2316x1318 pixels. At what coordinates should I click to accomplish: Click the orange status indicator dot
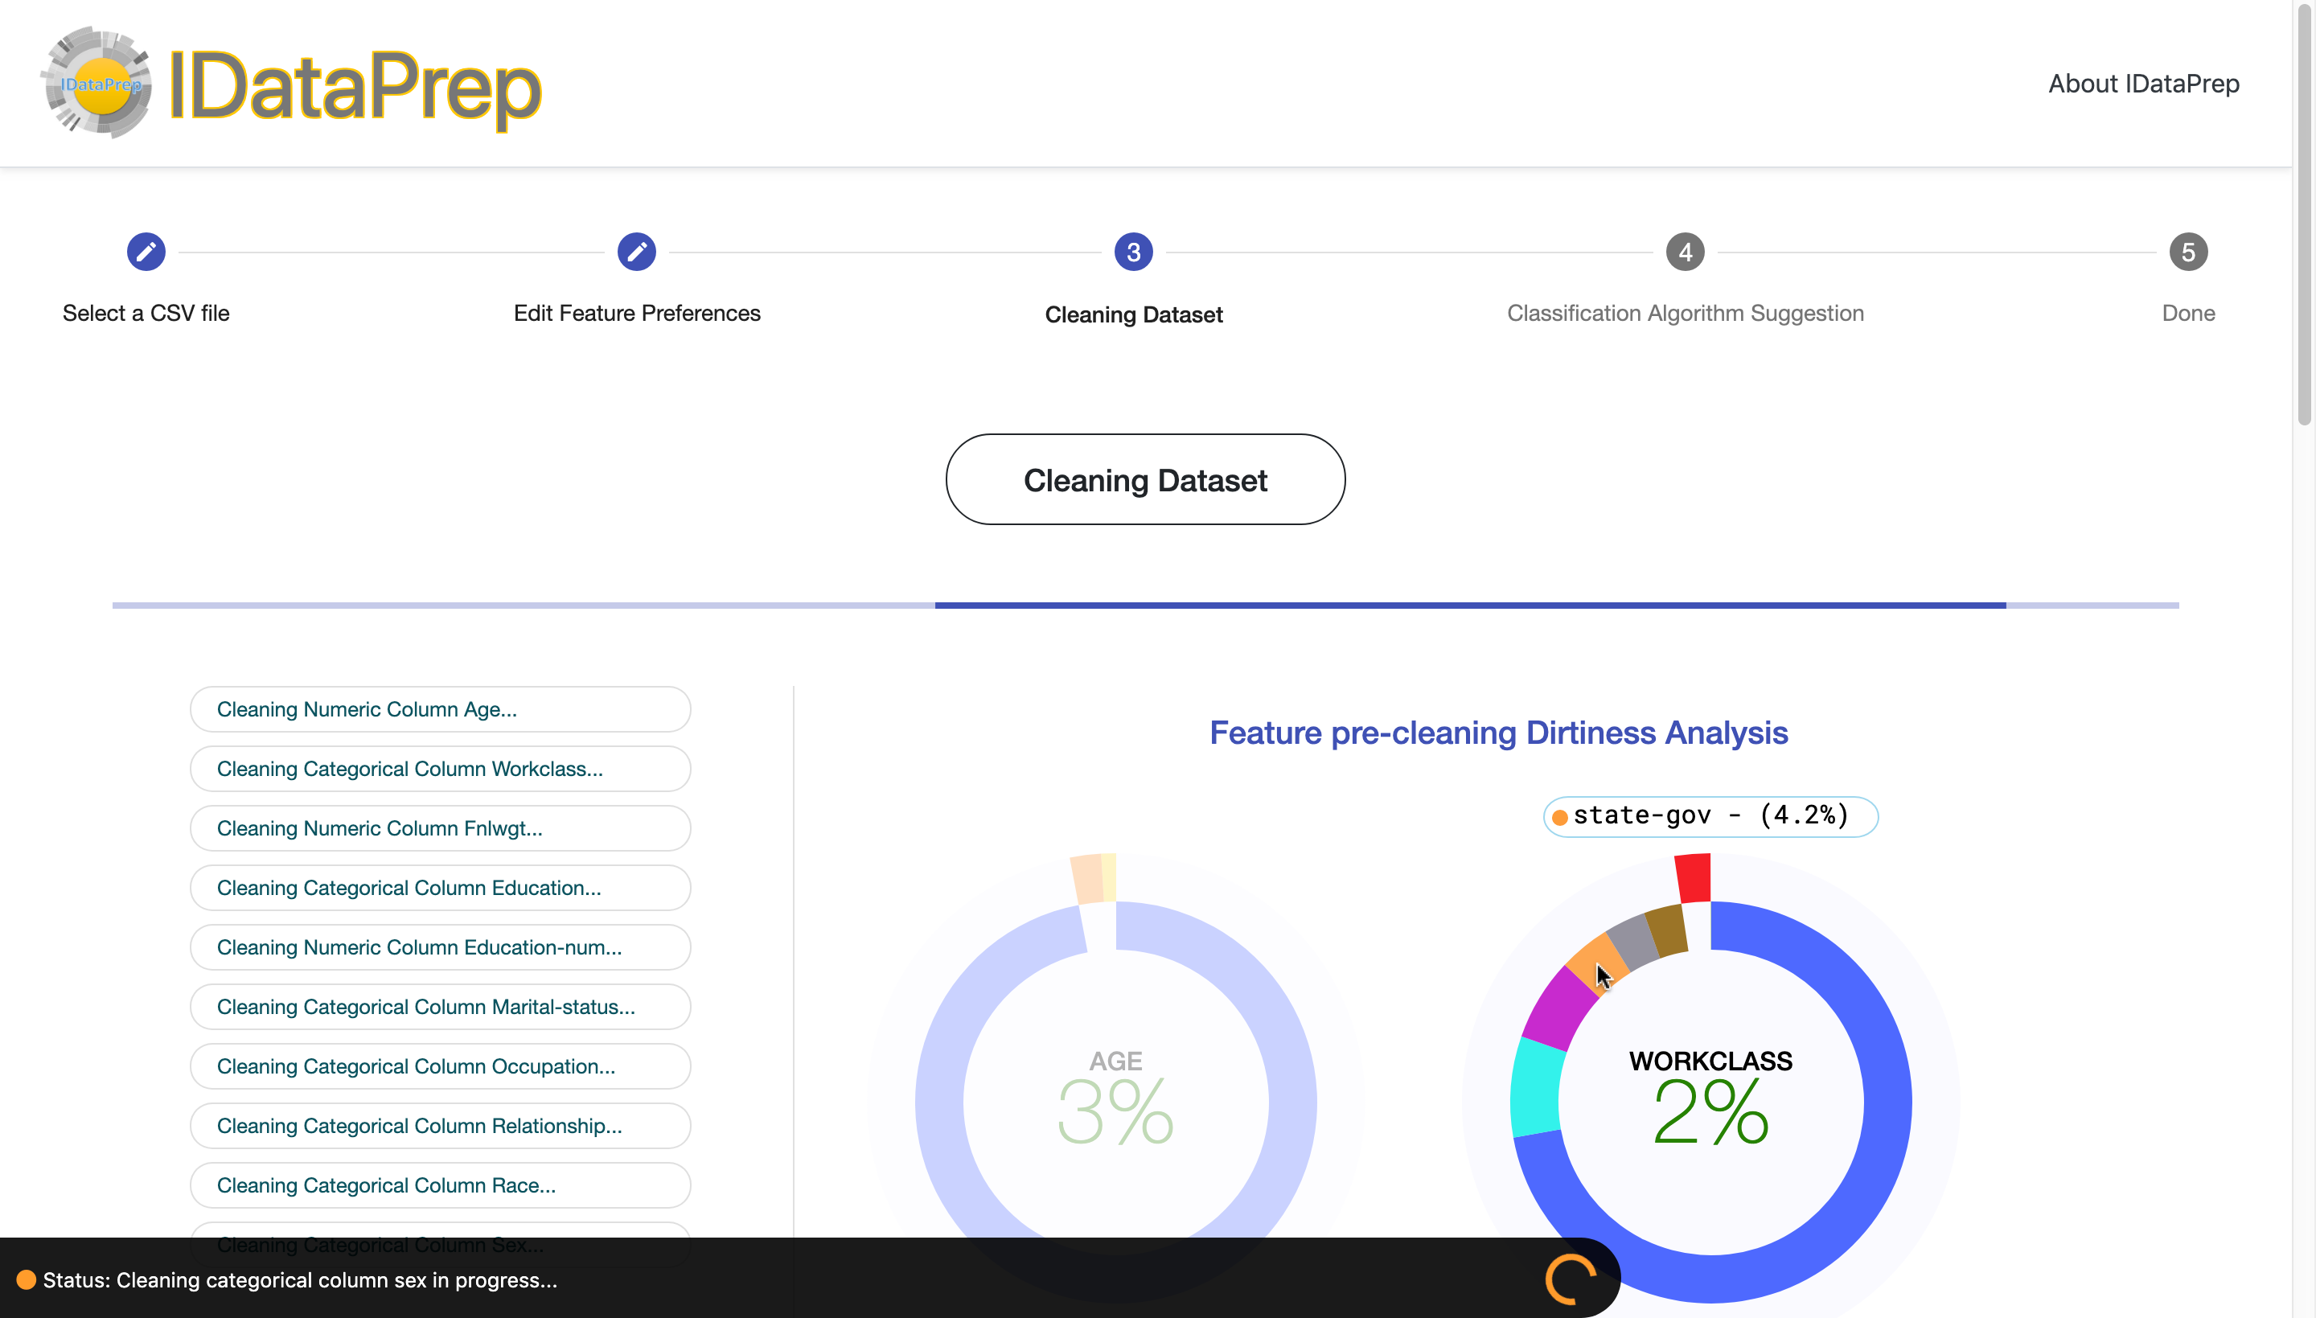27,1279
